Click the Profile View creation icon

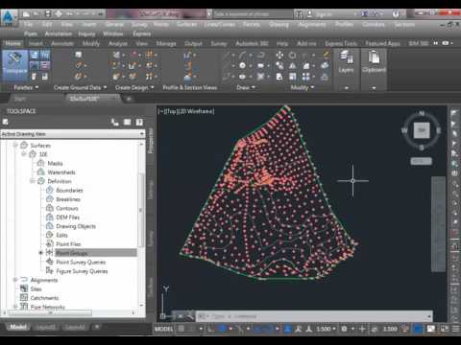pos(187,55)
